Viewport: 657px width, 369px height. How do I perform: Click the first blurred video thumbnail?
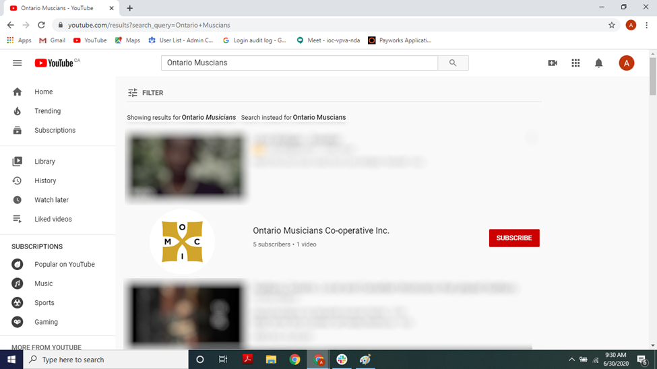[x=185, y=166]
